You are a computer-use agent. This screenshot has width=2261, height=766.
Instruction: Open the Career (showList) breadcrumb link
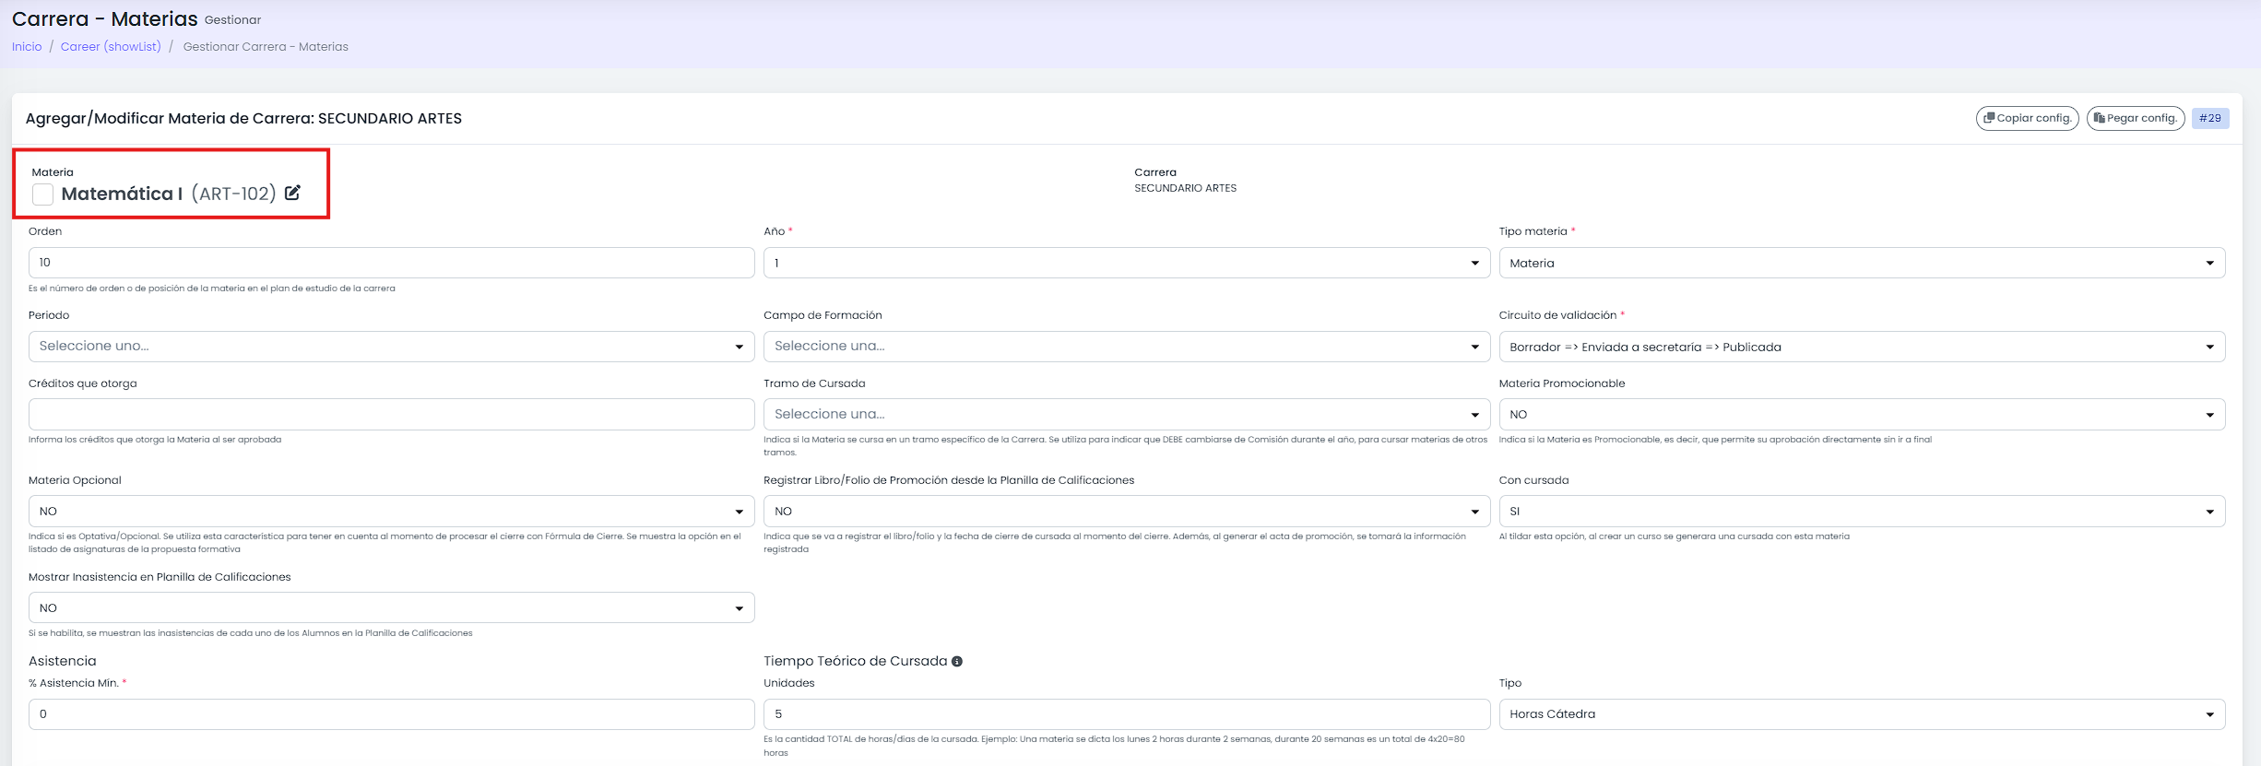click(x=111, y=47)
